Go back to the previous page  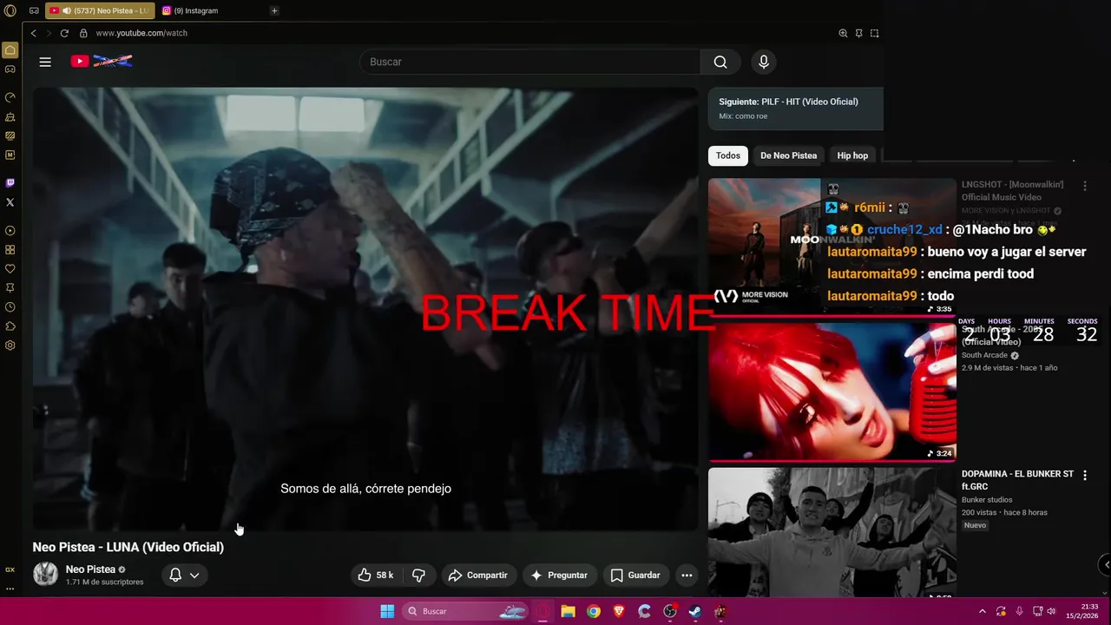33,33
